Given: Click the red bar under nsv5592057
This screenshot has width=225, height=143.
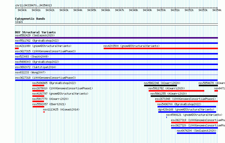Looking at the screenshot, I should coord(38,107).
